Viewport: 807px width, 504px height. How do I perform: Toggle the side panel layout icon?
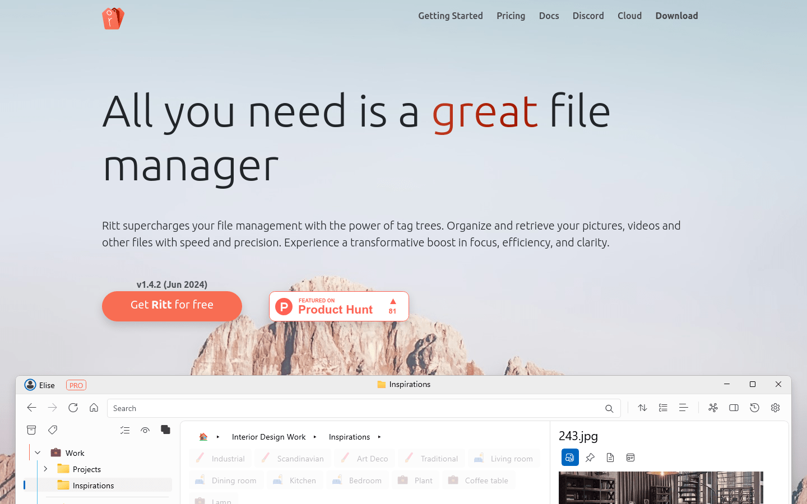tap(734, 408)
